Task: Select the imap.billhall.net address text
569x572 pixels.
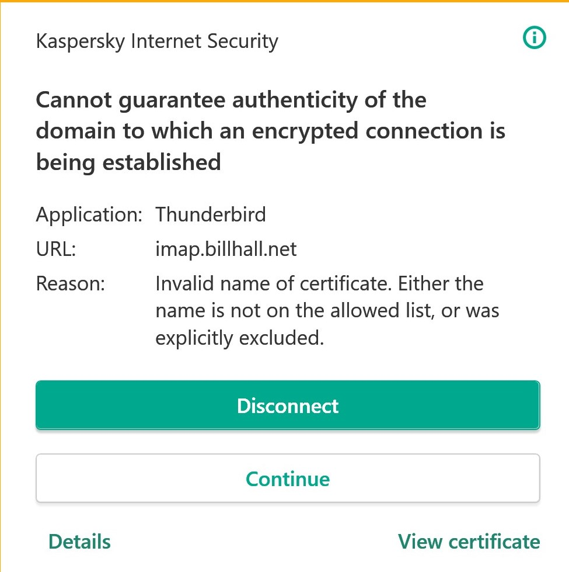Action: pyautogui.click(x=226, y=249)
